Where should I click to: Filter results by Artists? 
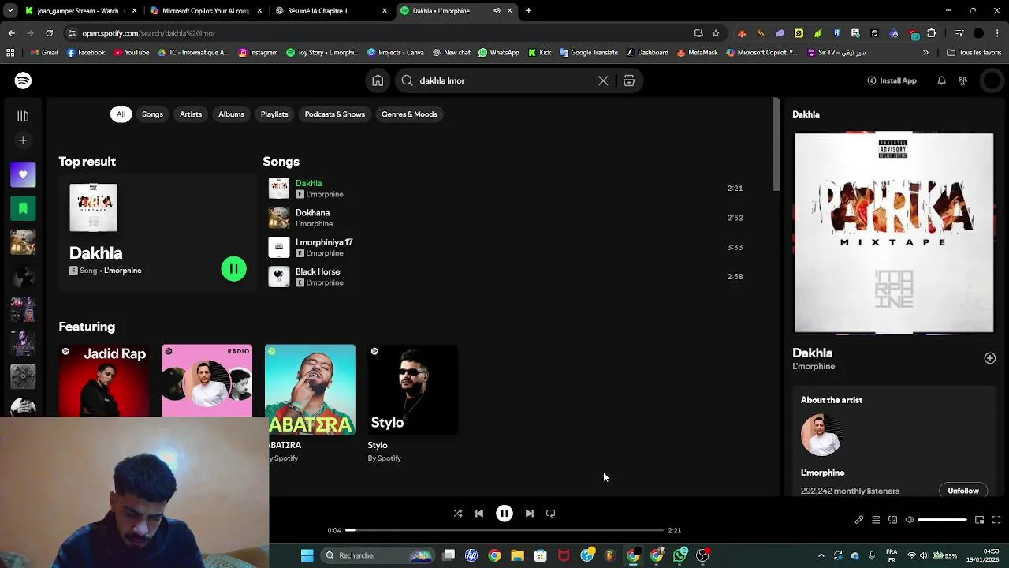(191, 114)
